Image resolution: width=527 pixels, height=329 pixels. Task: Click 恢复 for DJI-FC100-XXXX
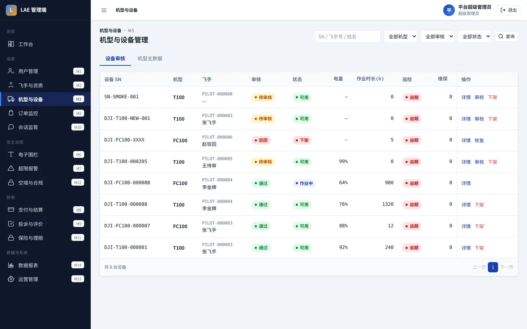pos(479,140)
